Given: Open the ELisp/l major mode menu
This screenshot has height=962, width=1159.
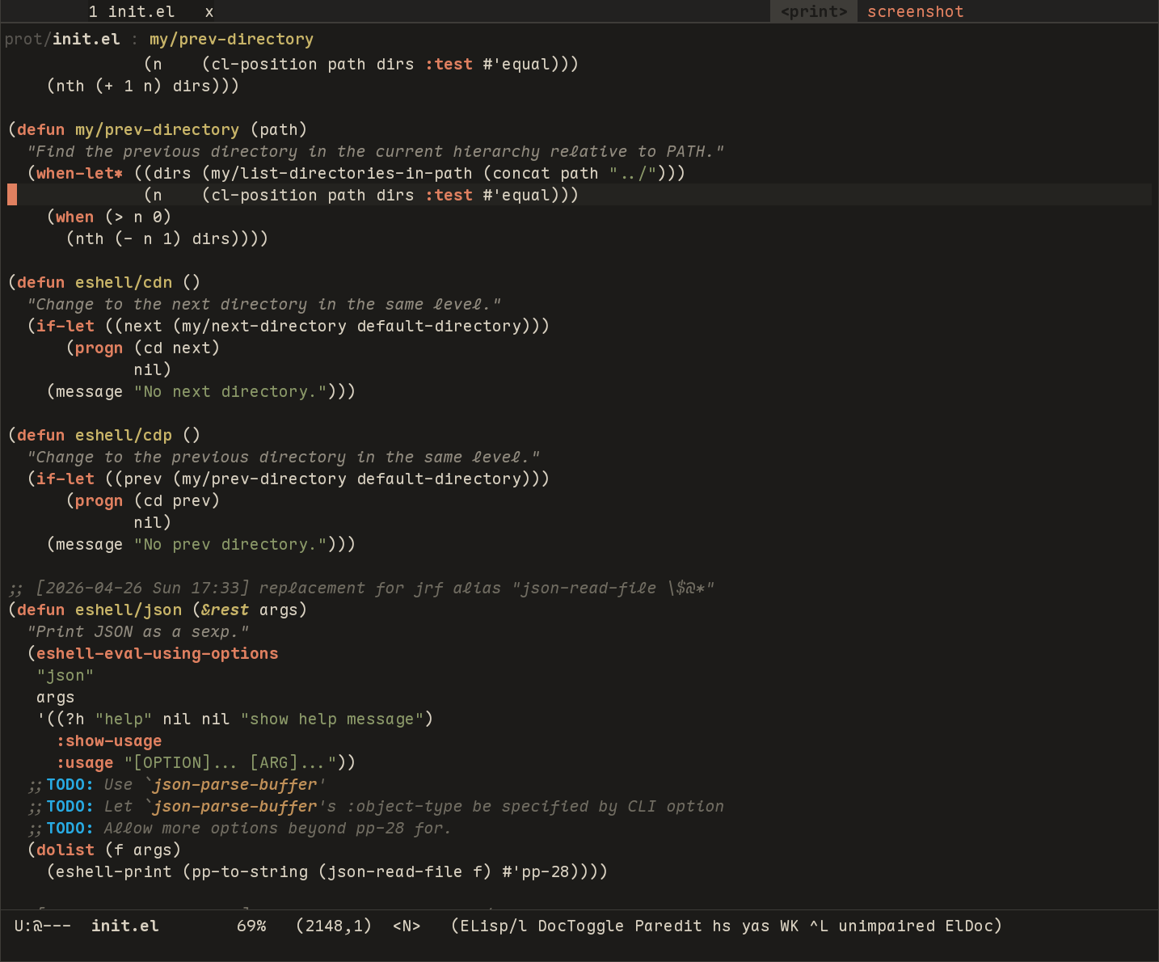Looking at the screenshot, I should tap(494, 926).
